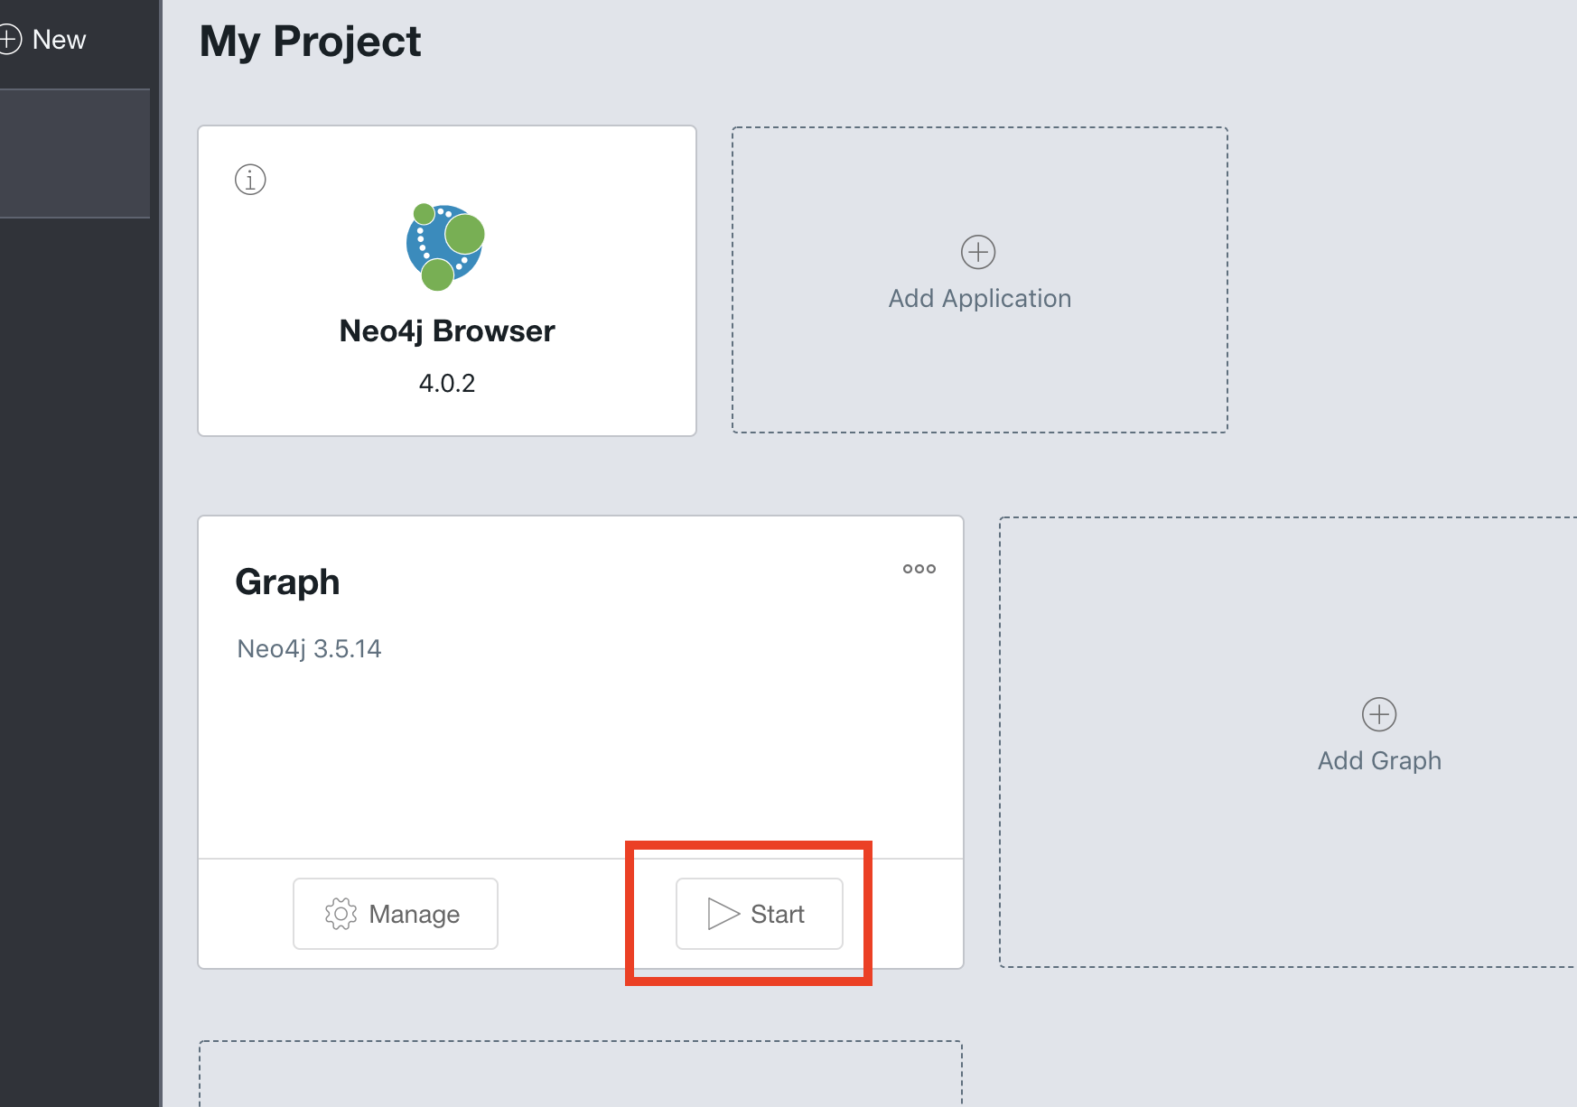The image size is (1577, 1107).
Task: Open the three-dot menu on Graph card
Action: point(919,569)
